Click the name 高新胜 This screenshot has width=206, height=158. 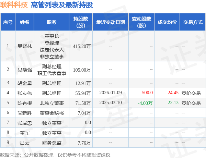tap(25, 113)
